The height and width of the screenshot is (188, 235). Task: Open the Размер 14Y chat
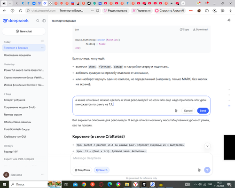tap(24, 152)
